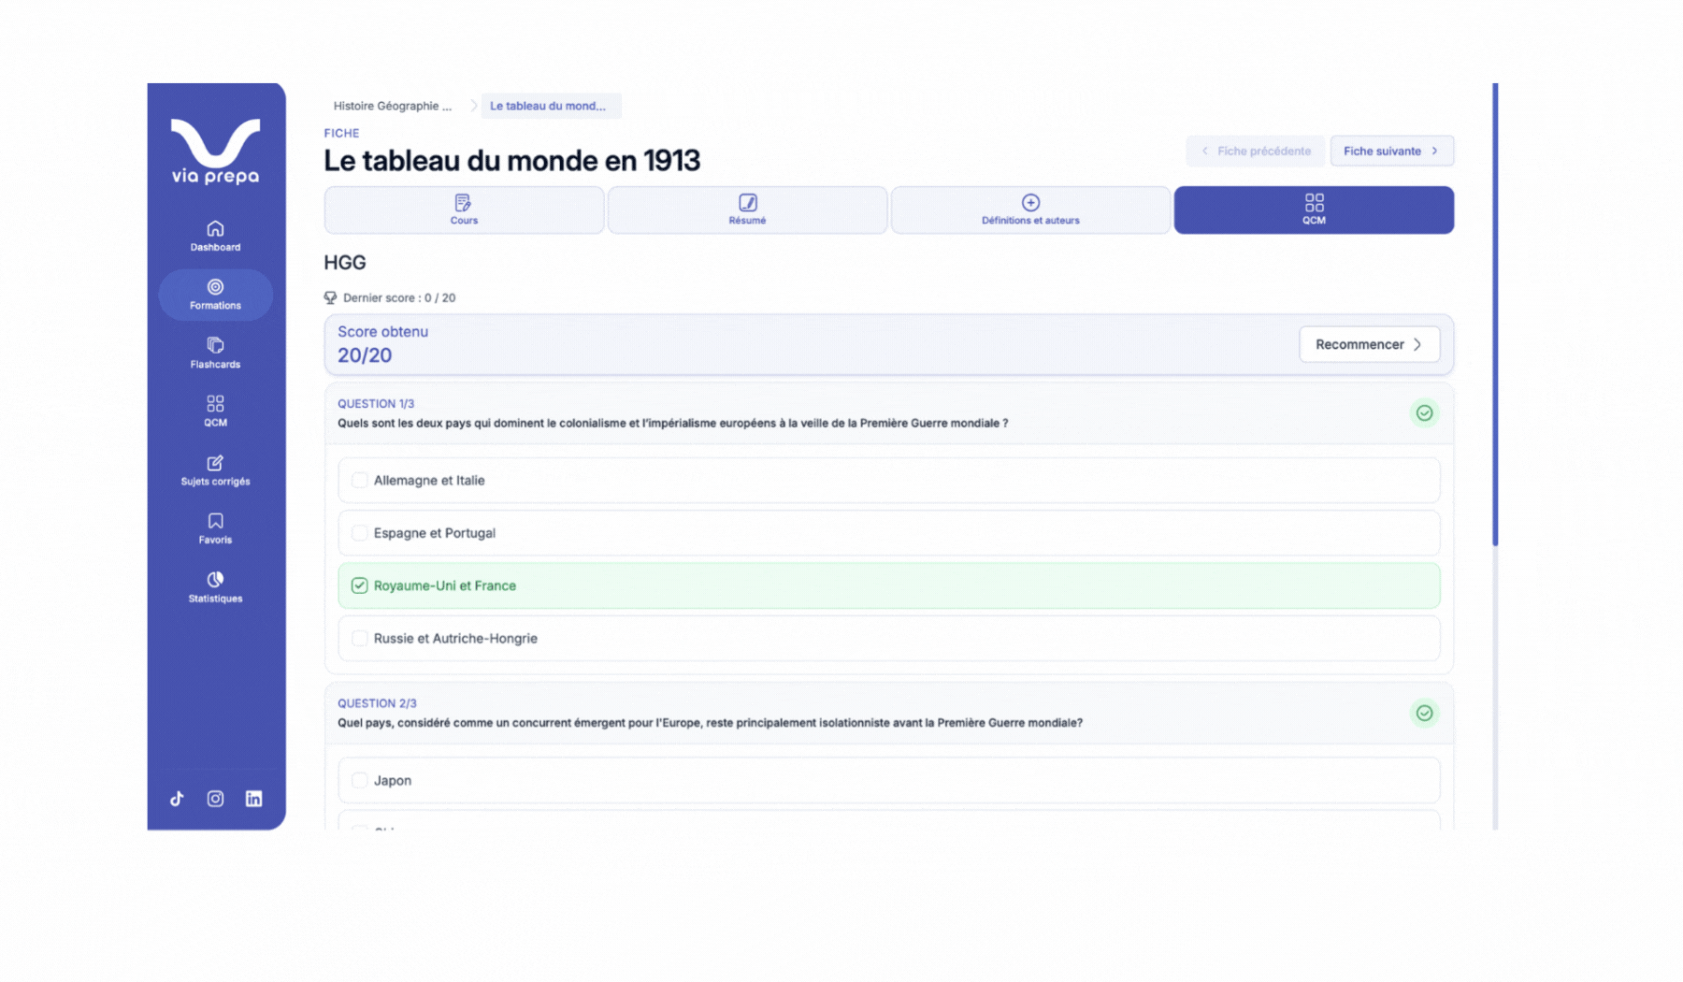Click the vertical page scrollbar
Viewport: 1683px width, 982px height.
pyautogui.click(x=1495, y=314)
